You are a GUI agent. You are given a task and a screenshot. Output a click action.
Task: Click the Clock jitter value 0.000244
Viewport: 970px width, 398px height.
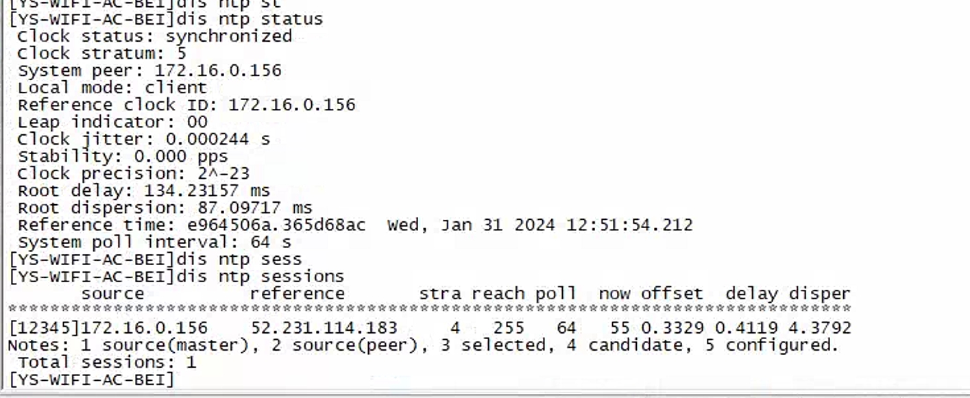pyautogui.click(x=207, y=139)
